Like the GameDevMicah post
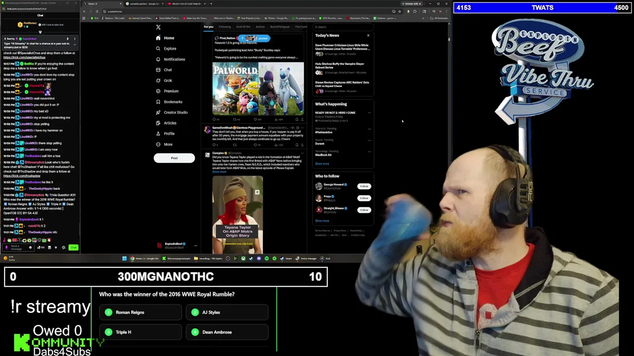 click(257, 145)
